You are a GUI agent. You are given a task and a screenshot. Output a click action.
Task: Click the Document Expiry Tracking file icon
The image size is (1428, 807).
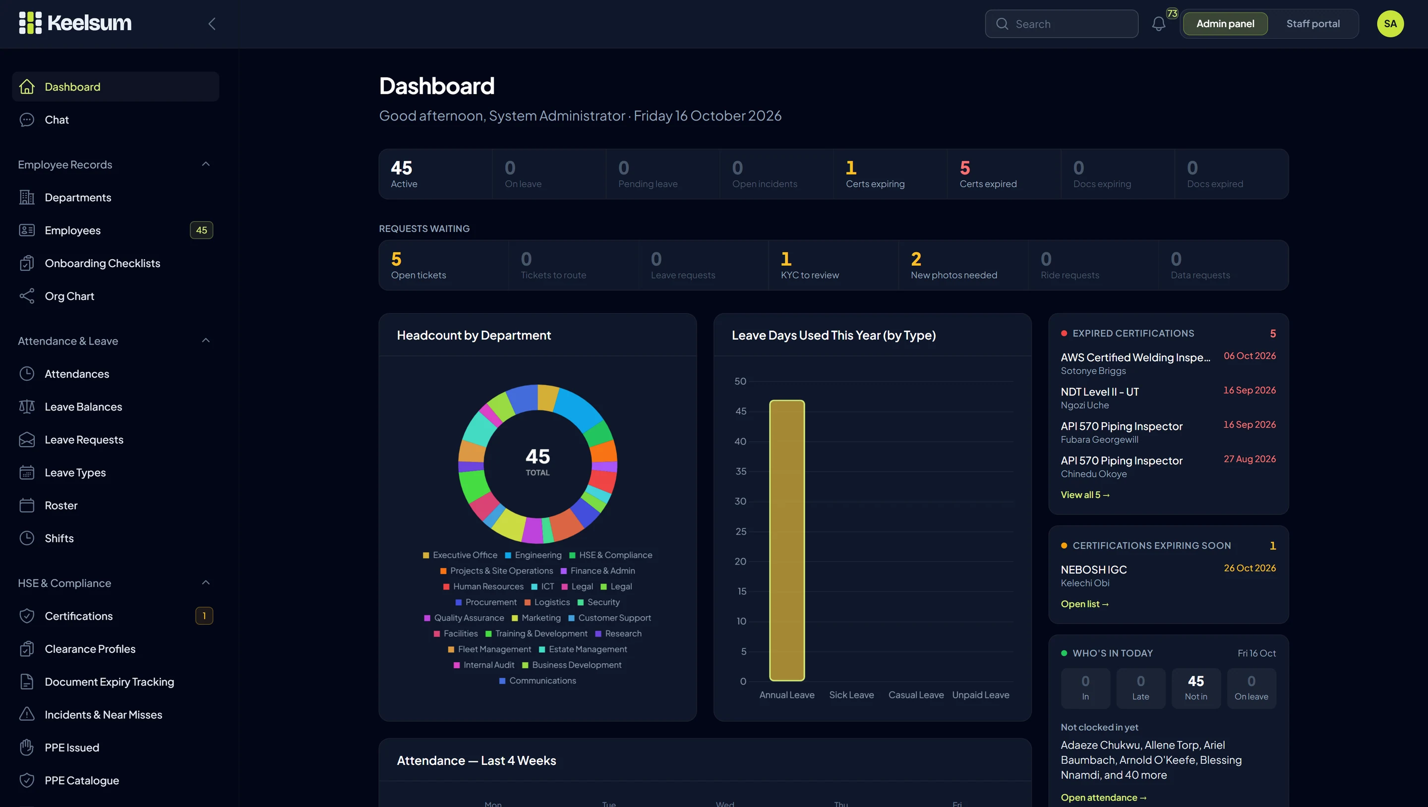point(27,682)
